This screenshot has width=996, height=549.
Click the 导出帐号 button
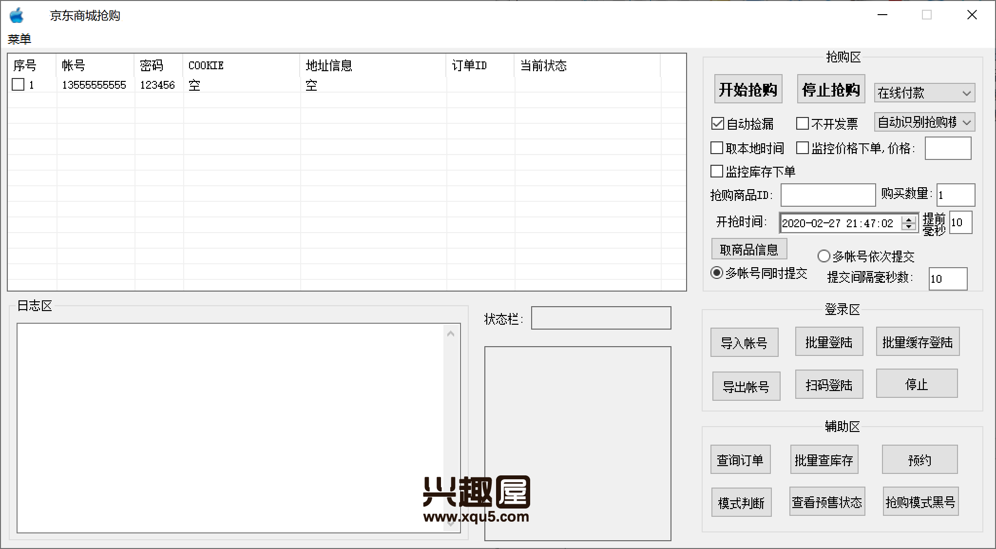coord(746,386)
